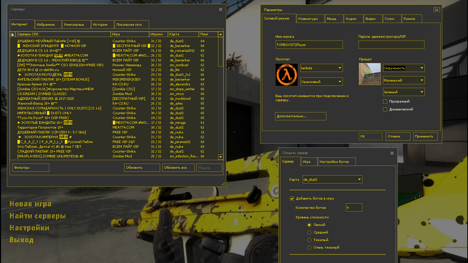Click the Имя игрока input field
Viewport: 468px width, 263px height.
[309, 45]
